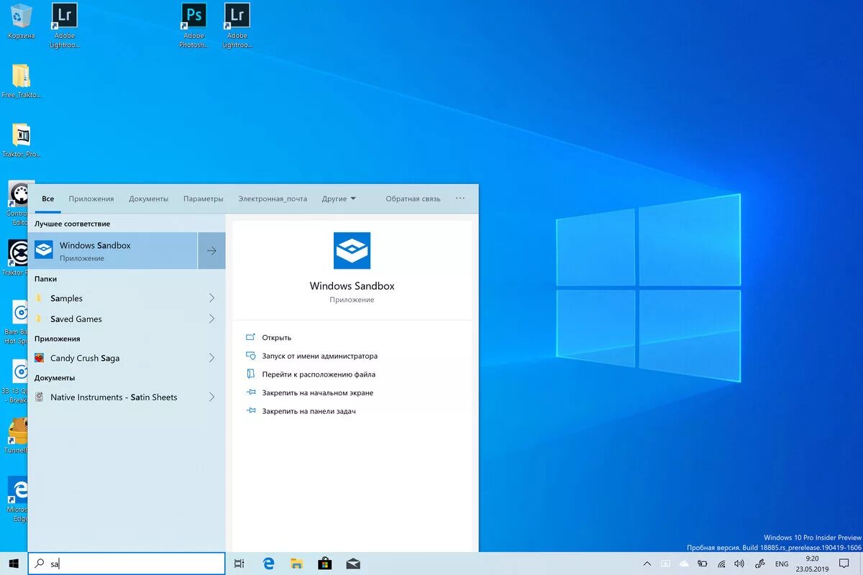The height and width of the screenshot is (575, 863).
Task: Click the Windows Sandbox icon in best match
Action: 44,249
